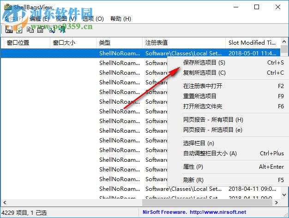
Task: Click the vertical scrollbar down arrow
Action: click(284, 195)
